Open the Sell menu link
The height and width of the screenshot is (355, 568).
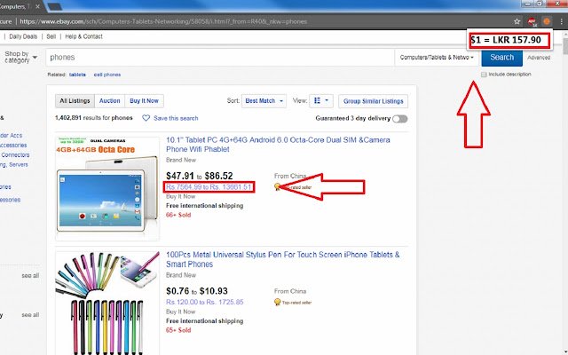pos(51,36)
